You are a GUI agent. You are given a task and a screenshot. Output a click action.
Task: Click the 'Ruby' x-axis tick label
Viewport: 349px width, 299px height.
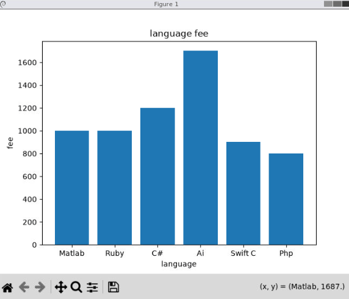click(x=115, y=253)
